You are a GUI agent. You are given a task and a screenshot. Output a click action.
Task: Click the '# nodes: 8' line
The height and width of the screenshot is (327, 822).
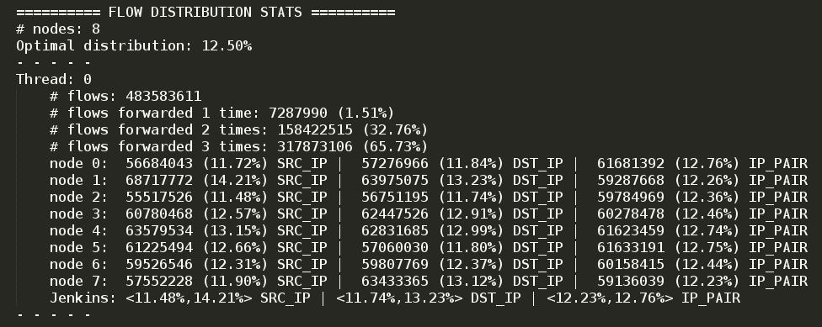57,29
